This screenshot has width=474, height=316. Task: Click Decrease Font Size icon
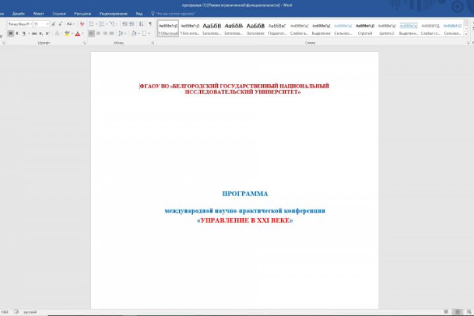tap(60, 24)
